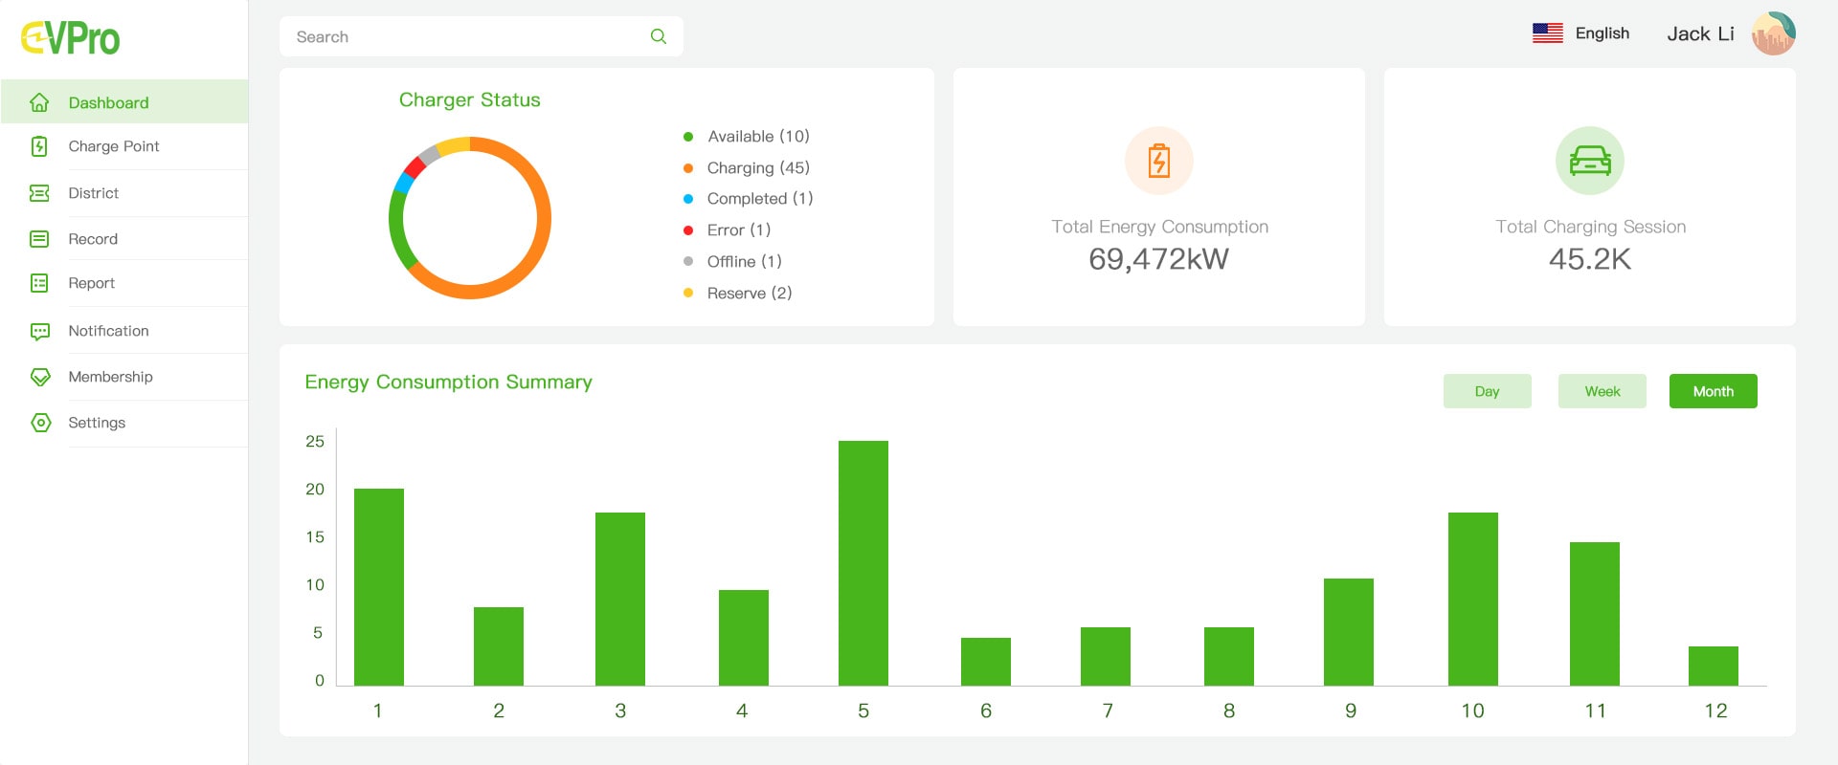Screen dimensions: 1838x765
Task: Open the Settings section
Action: click(x=124, y=423)
